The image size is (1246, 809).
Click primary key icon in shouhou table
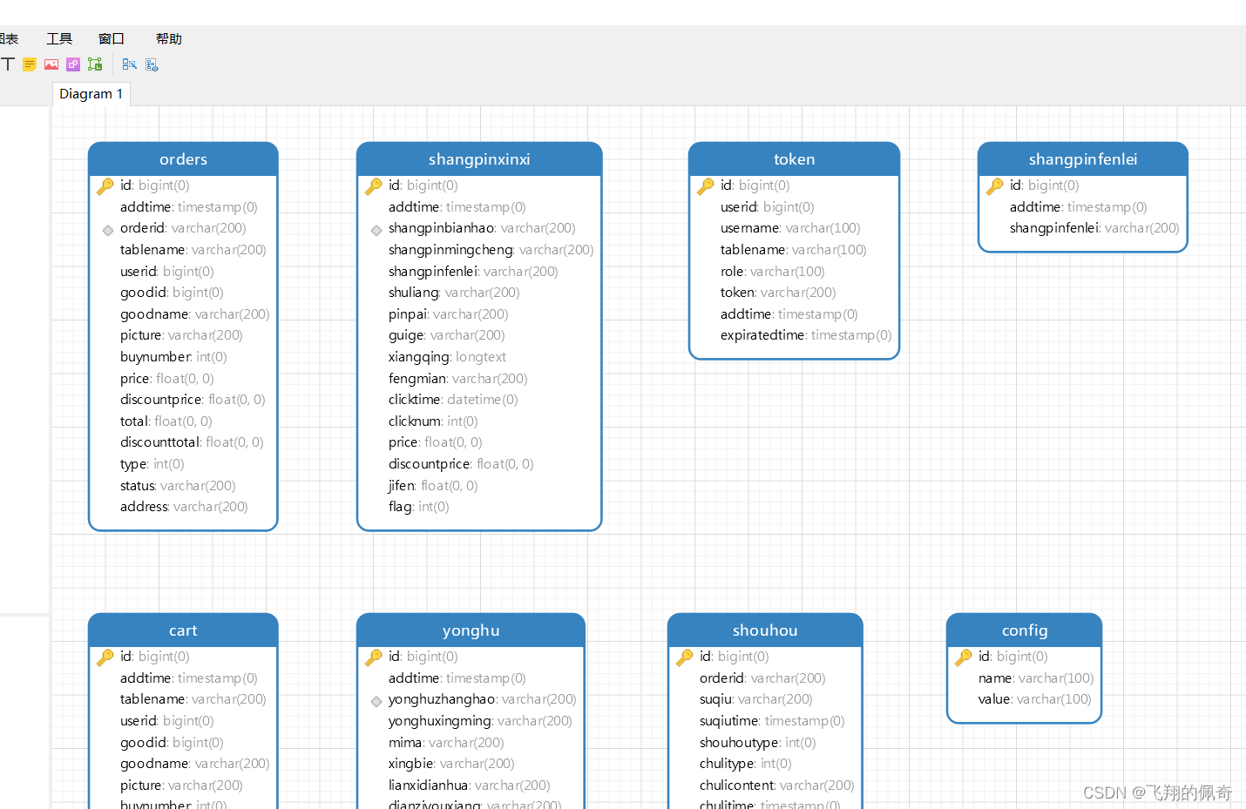685,657
